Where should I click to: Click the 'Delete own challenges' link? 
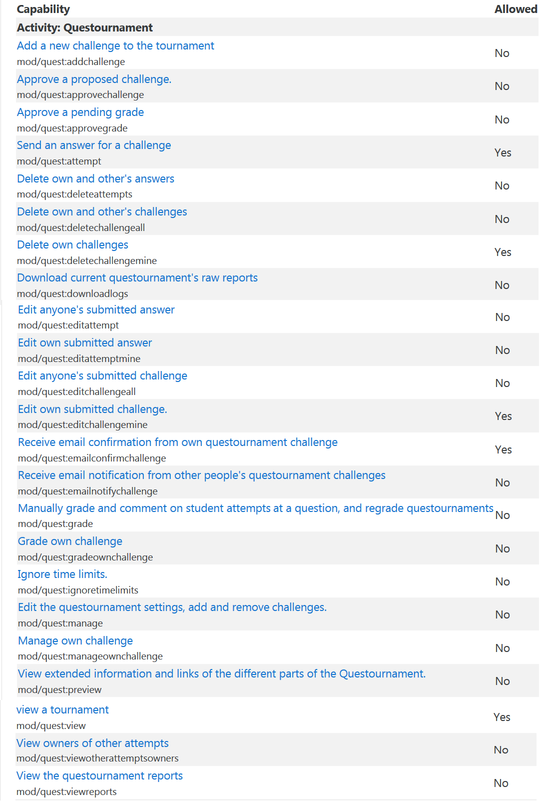[x=72, y=245]
